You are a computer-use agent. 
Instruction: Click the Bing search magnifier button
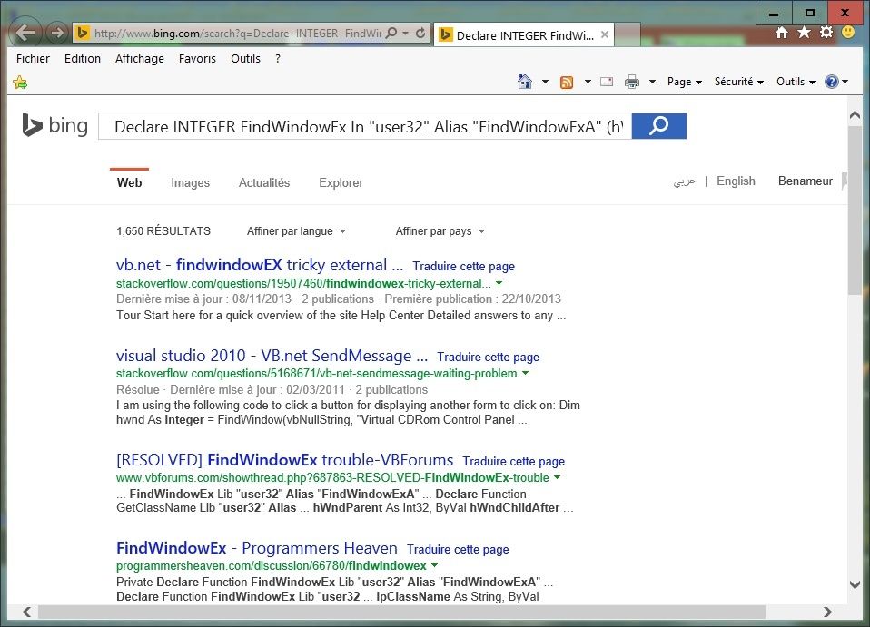(x=659, y=126)
